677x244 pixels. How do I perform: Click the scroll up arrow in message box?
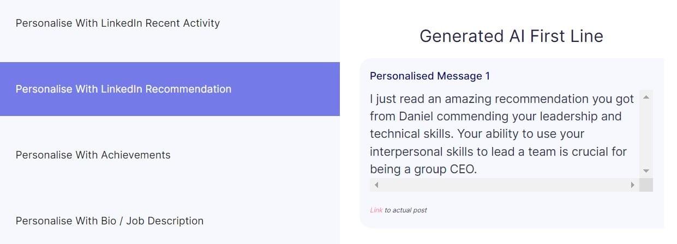[x=646, y=97]
